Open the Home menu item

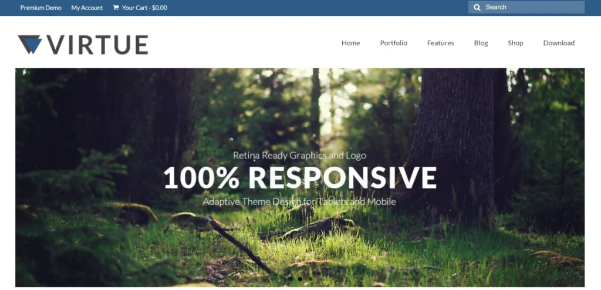[x=350, y=43]
